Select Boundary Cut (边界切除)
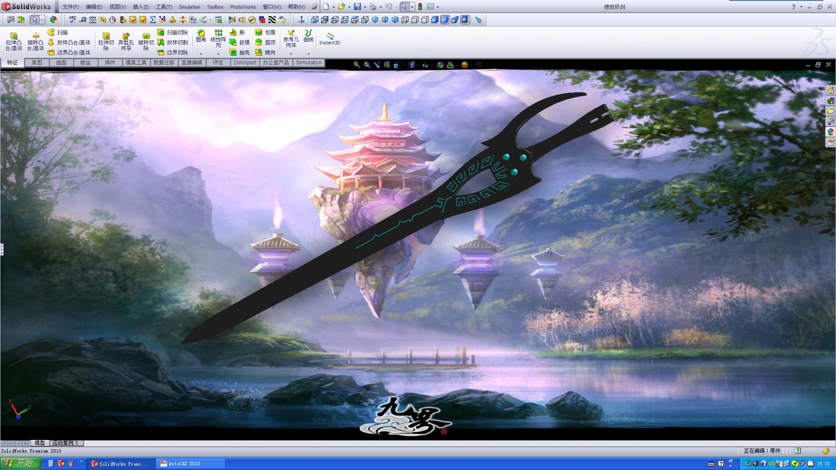Image resolution: width=836 pixels, height=470 pixels. [x=172, y=52]
